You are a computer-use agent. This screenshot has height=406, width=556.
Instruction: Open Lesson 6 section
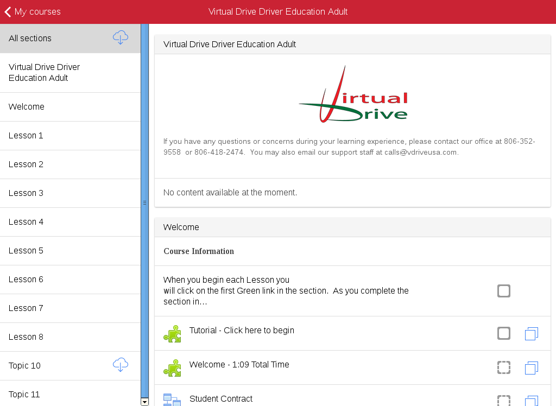pos(70,279)
